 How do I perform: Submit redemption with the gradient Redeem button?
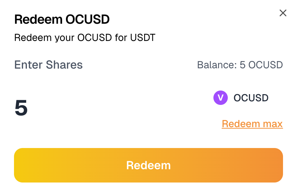coord(148,165)
